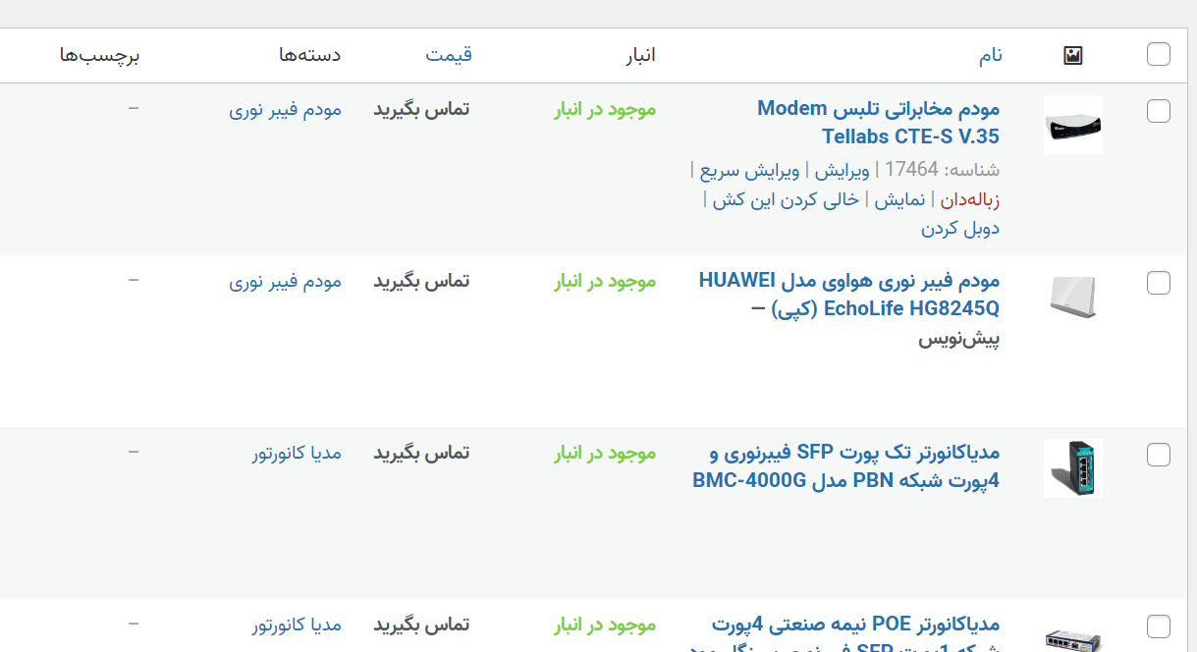Move Tellabs modem to زباله‌دان

tap(970, 199)
